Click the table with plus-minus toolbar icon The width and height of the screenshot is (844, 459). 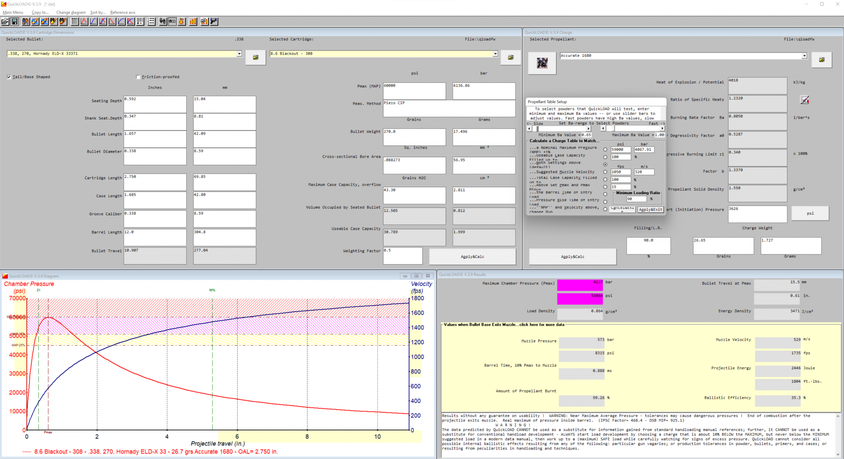pyautogui.click(x=140, y=21)
